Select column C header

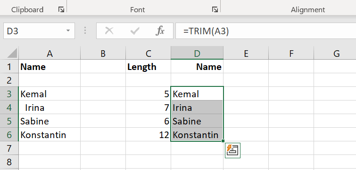click(x=148, y=53)
